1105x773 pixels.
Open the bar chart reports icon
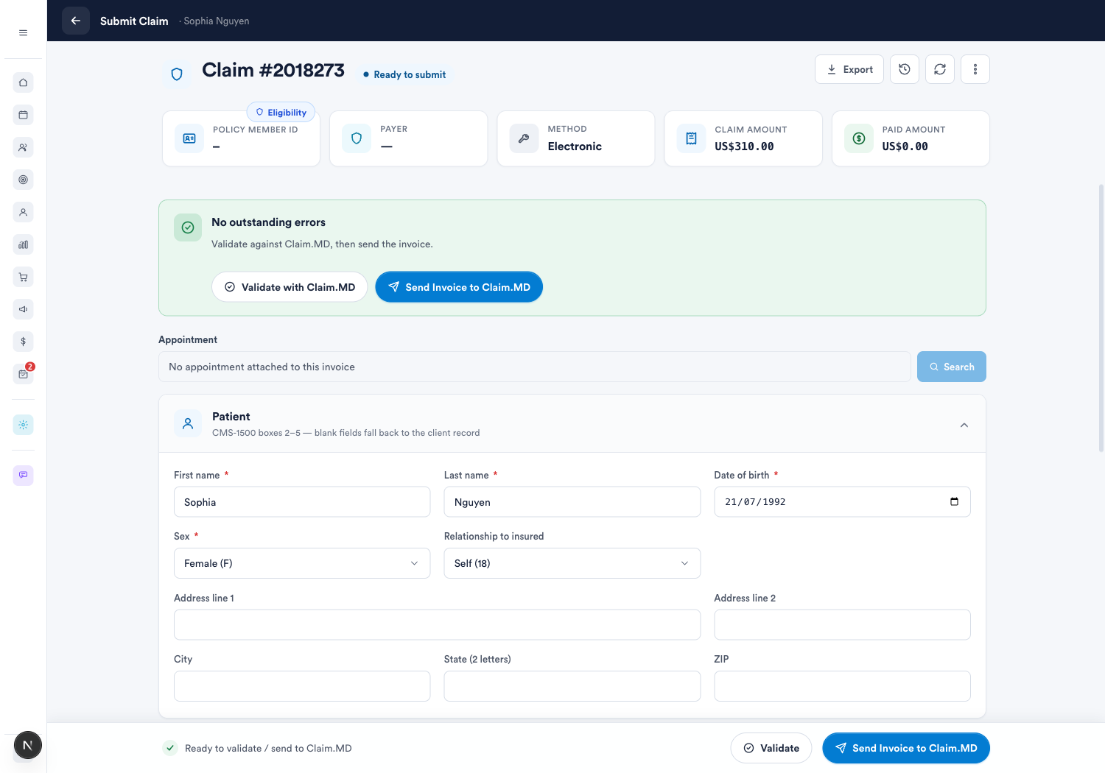tap(23, 244)
